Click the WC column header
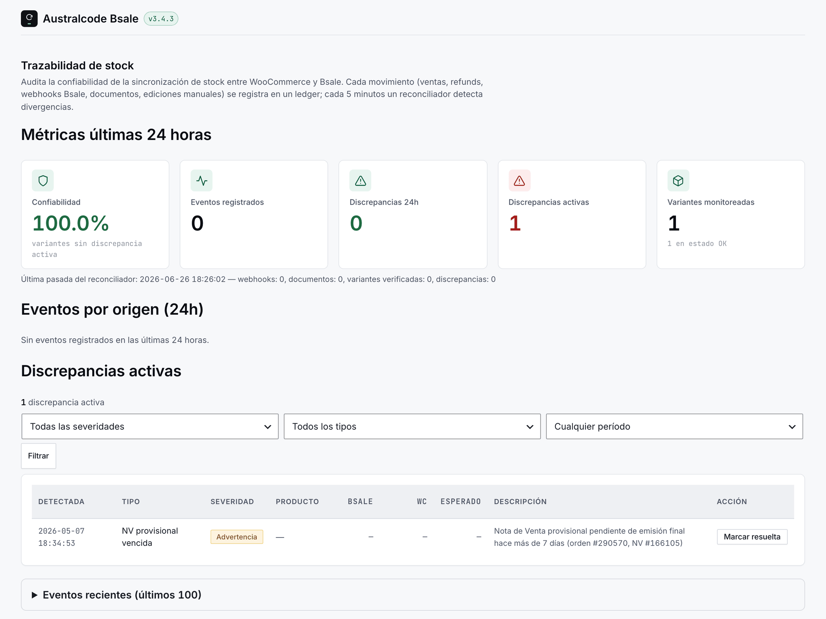This screenshot has height=619, width=826. (x=422, y=502)
